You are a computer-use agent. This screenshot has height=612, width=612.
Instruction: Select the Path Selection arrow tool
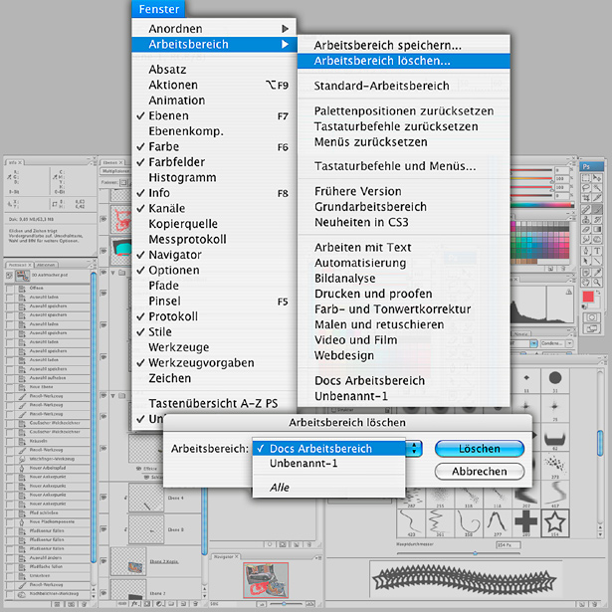[x=586, y=261]
